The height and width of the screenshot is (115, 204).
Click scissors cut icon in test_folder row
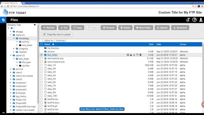coord(134,55)
